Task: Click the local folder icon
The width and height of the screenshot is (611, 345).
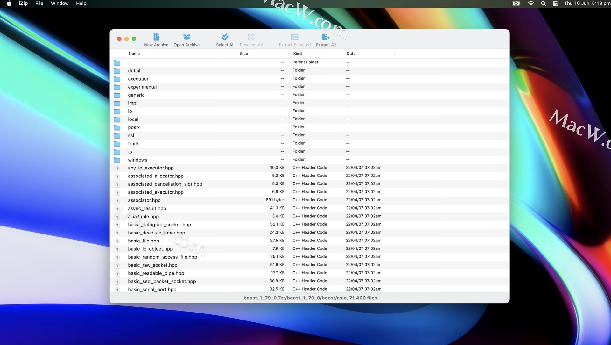Action: [x=117, y=119]
